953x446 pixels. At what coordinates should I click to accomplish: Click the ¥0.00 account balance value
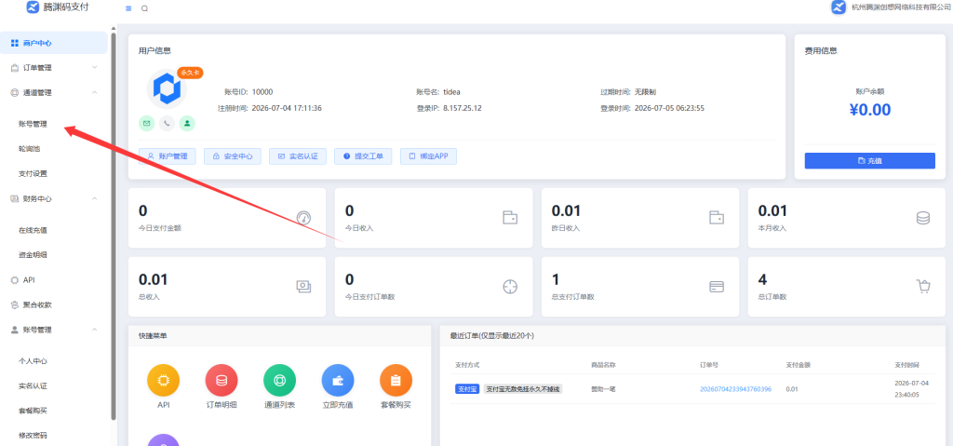pyautogui.click(x=870, y=110)
